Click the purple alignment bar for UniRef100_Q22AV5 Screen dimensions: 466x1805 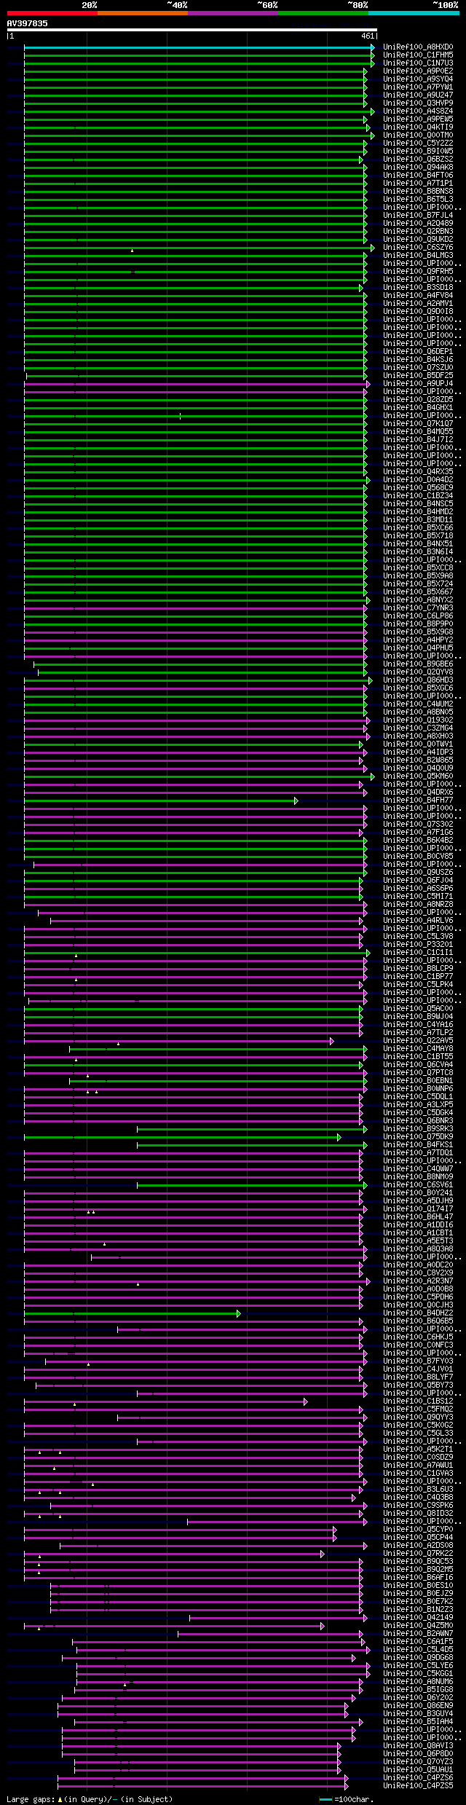(177, 1042)
